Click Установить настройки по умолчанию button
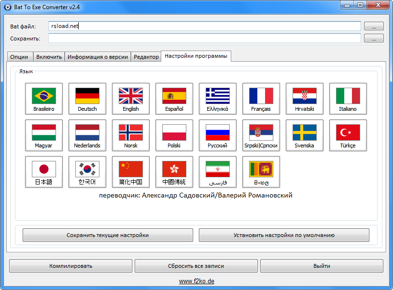Image resolution: width=393 pixels, height=290 pixels. point(284,235)
